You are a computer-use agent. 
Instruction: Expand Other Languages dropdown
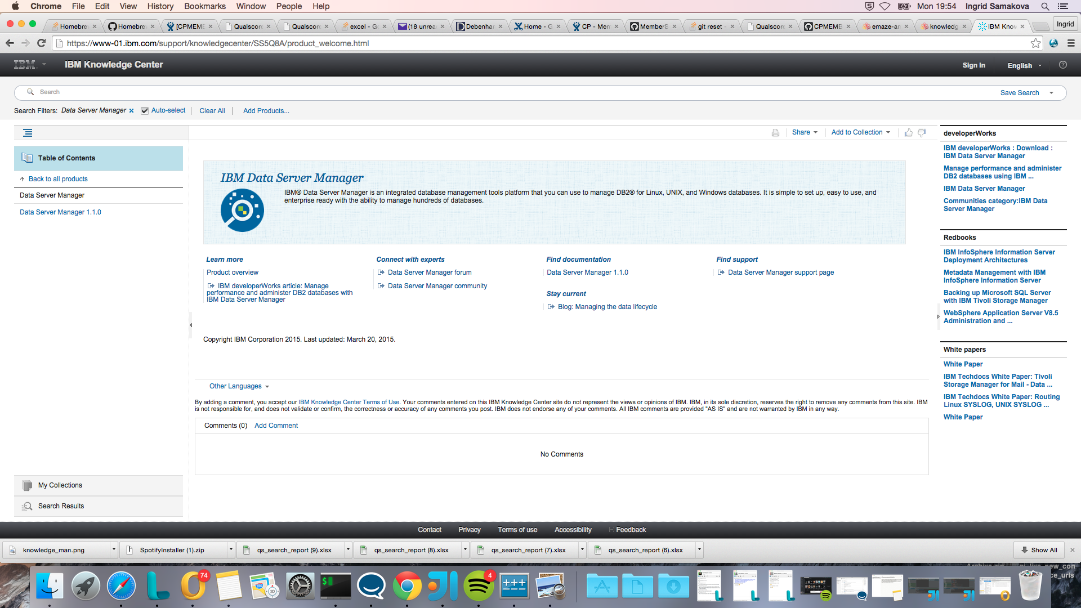click(239, 386)
